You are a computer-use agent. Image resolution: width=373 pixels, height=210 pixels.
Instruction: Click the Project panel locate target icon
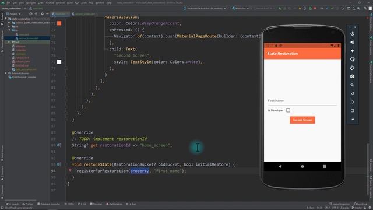pyautogui.click(x=31, y=14)
